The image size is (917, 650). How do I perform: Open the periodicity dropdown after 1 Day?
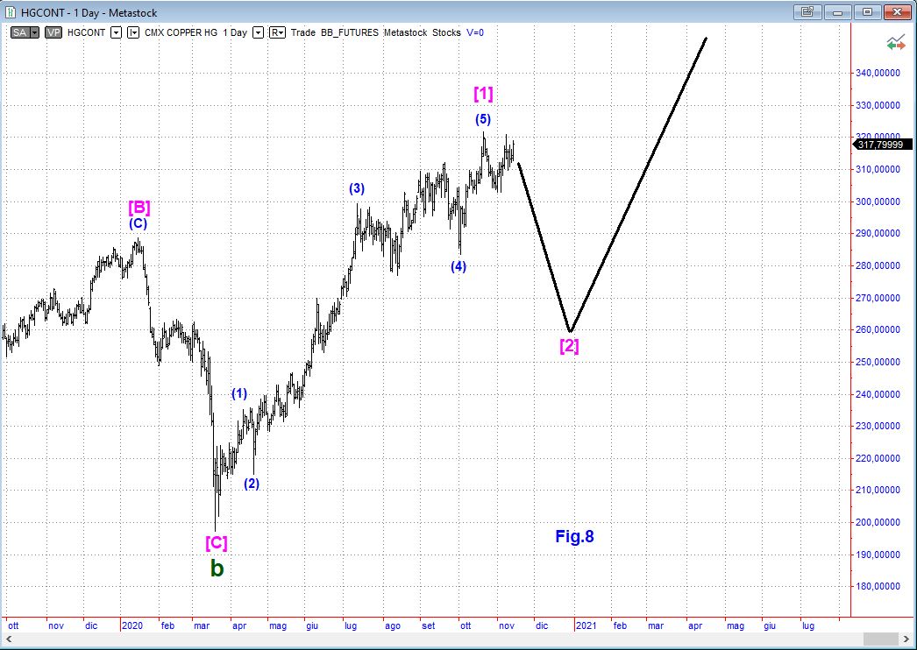[x=258, y=32]
